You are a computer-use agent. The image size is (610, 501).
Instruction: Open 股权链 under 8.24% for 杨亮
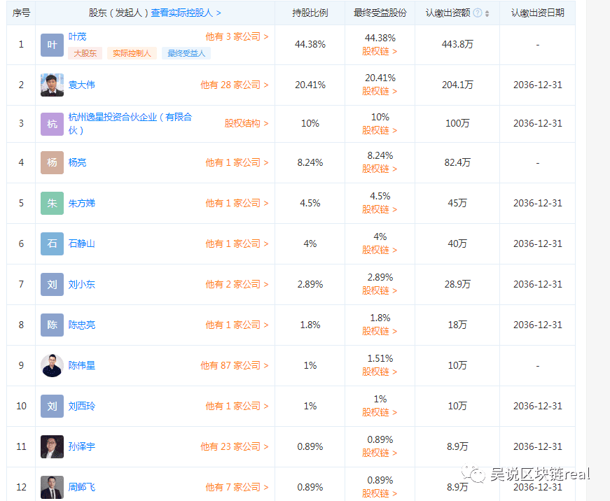380,169
